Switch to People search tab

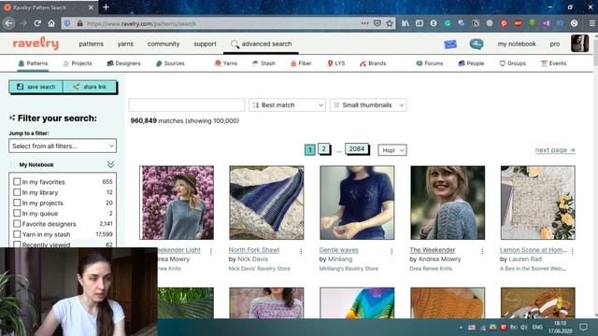[x=471, y=63]
